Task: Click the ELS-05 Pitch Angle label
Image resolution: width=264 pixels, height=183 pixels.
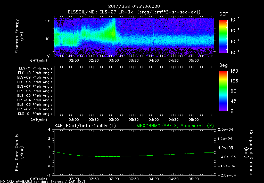Action: click(x=35, y=96)
